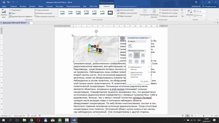Screen dimensions: 219x123
Task: Click the picture rotation handle
Action: [96, 31]
